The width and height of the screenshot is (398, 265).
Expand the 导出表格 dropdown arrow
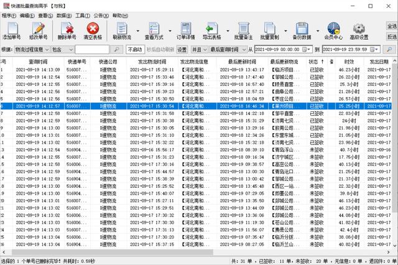[x=228, y=31]
